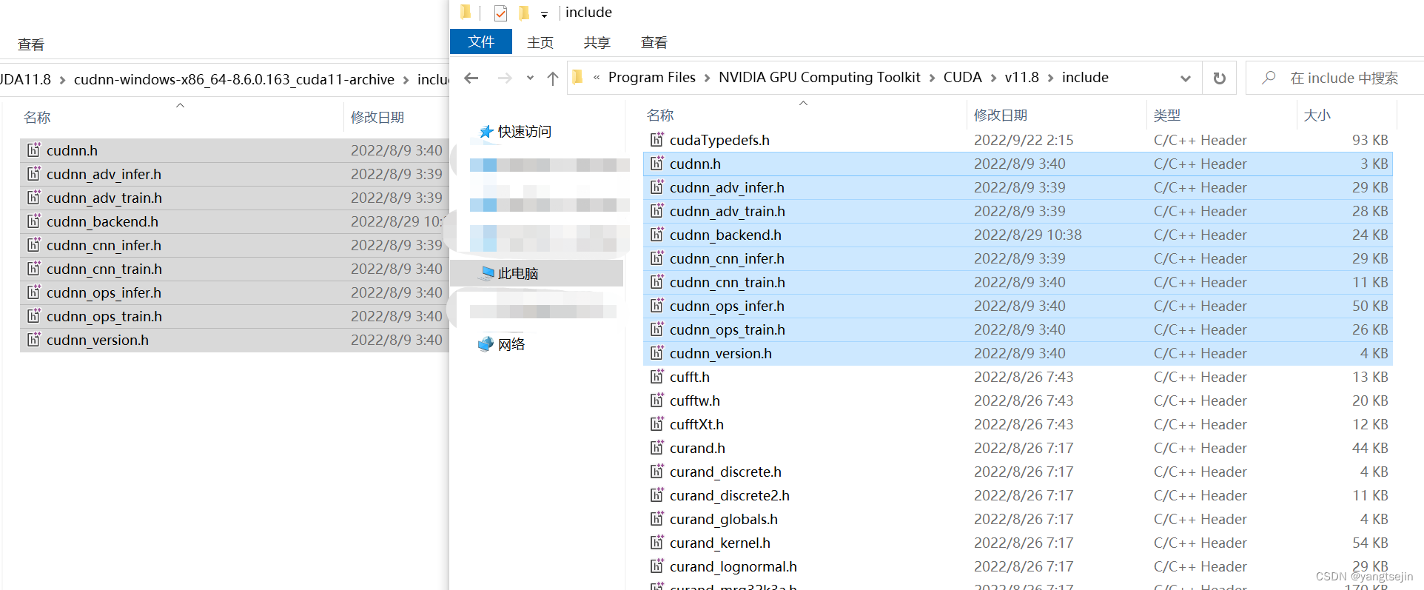The image size is (1424, 590).
Task: Click cufft.h file icon
Action: point(656,376)
